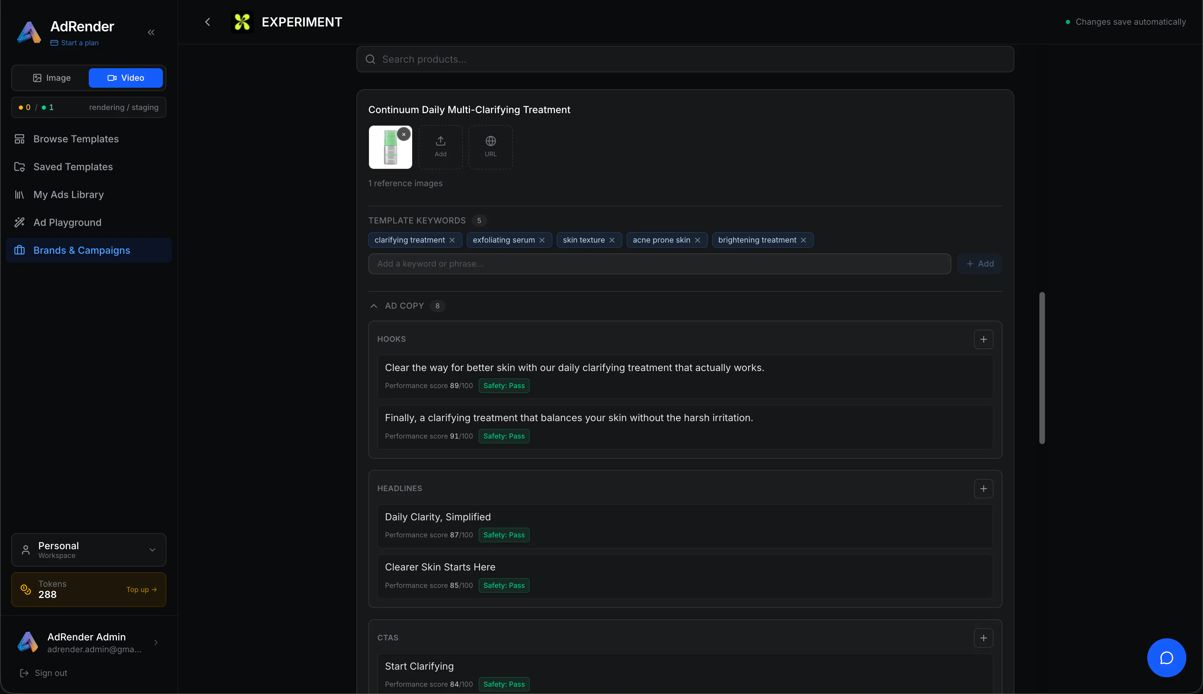
Task: Open rendering / staging status indicator
Action: (89, 107)
